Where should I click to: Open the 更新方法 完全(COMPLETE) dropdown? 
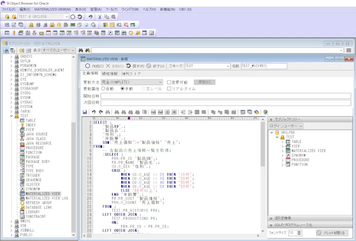[x=160, y=82]
